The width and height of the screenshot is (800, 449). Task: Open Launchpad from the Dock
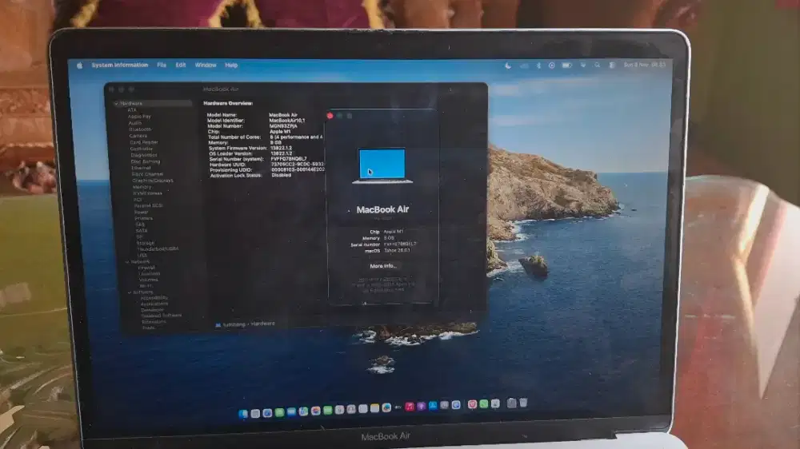coord(255,413)
